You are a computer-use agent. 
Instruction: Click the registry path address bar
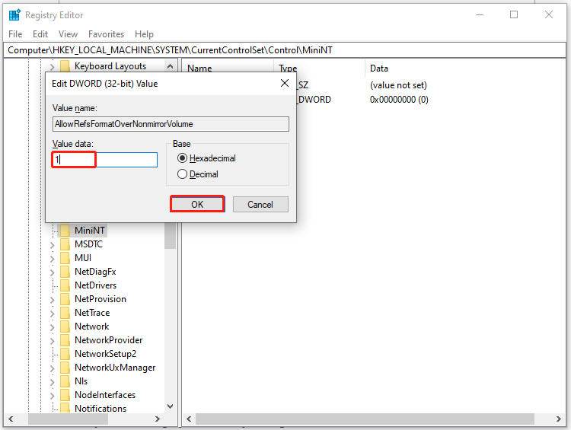[x=285, y=50]
